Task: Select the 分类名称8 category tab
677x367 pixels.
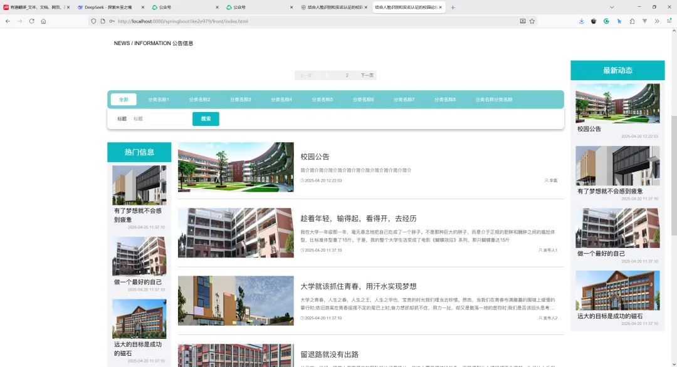Action: 445,100
